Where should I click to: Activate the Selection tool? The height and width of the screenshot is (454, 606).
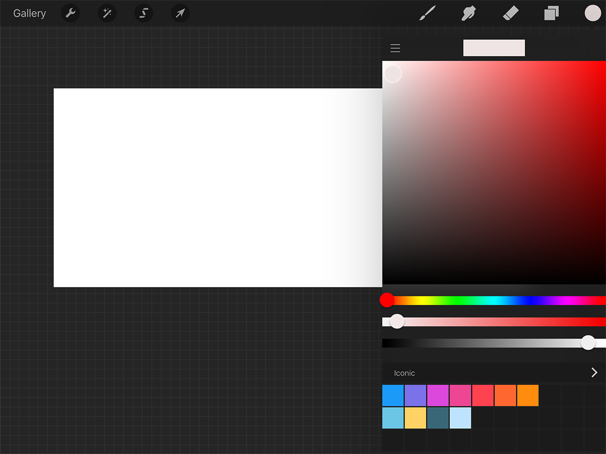(143, 14)
